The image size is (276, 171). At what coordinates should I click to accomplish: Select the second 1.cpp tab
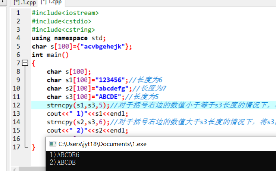coord(51,2)
